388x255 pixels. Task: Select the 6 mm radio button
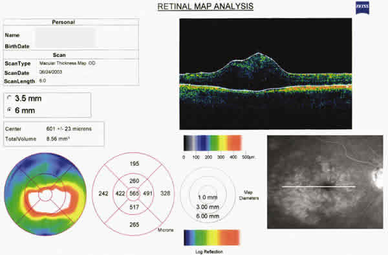click(10, 110)
